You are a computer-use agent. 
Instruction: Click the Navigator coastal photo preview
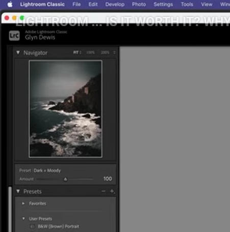click(x=66, y=109)
